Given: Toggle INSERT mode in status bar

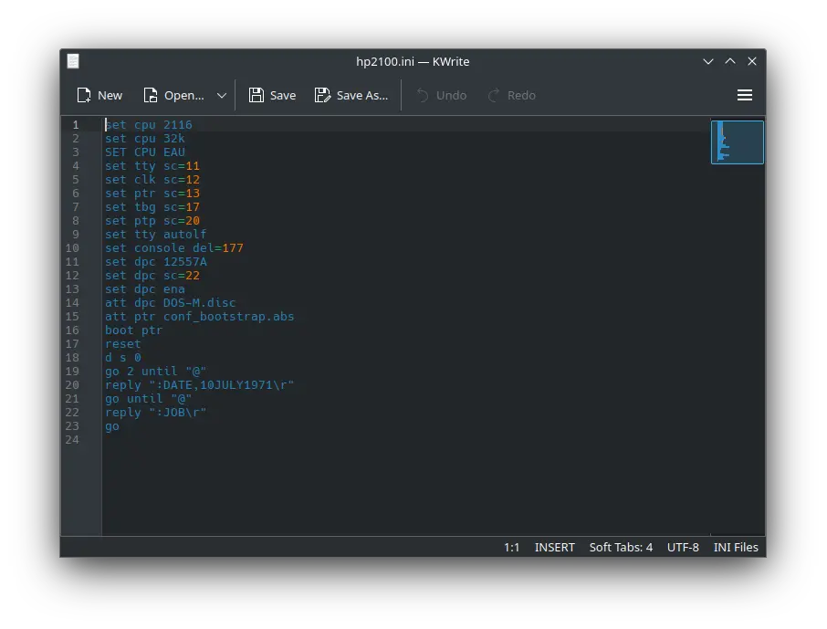Looking at the screenshot, I should pyautogui.click(x=554, y=547).
